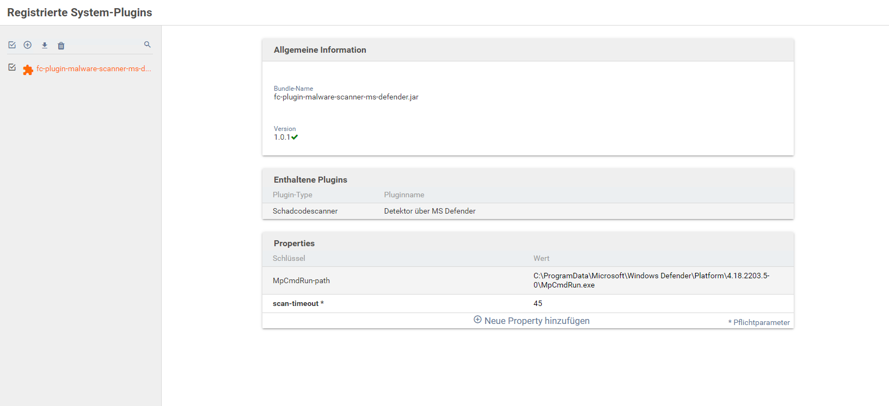Open the search magnifier in sidebar
This screenshot has width=889, height=406.
tap(147, 45)
